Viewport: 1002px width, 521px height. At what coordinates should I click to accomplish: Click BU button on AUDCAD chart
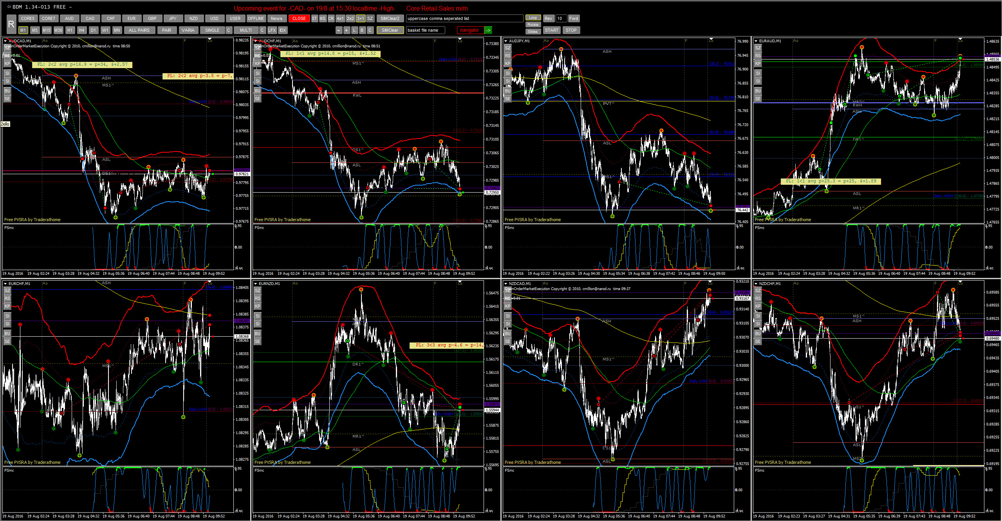[7, 91]
